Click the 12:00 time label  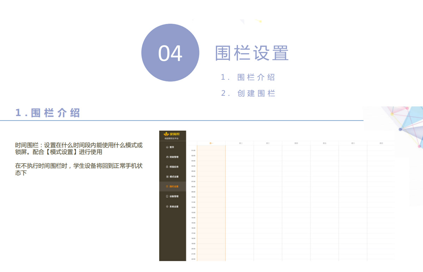pos(193,207)
